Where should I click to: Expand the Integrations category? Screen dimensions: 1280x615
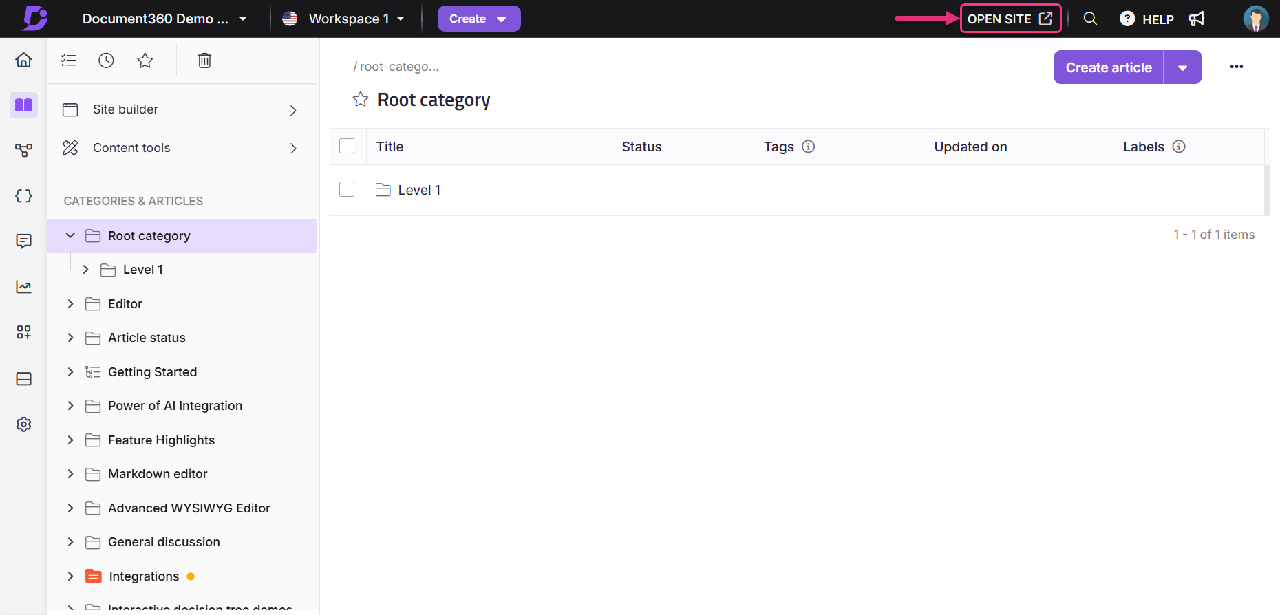(x=70, y=576)
